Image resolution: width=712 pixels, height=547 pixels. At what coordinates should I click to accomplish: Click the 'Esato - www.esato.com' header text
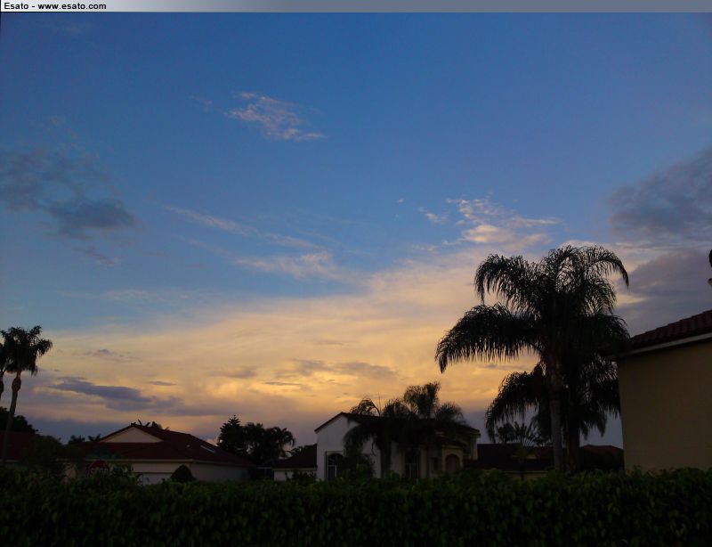point(54,6)
